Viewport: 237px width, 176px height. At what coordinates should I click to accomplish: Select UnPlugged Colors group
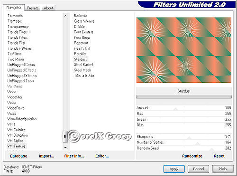pyautogui.click(x=21, y=65)
